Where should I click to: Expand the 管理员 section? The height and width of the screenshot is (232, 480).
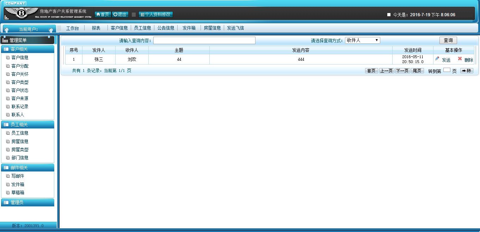pyautogui.click(x=28, y=202)
